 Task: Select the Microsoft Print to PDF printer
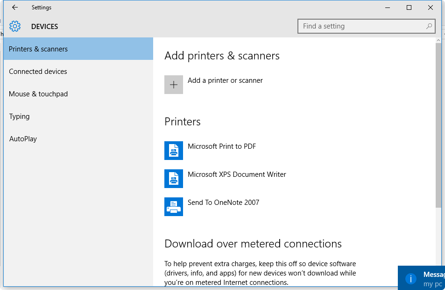click(x=222, y=146)
